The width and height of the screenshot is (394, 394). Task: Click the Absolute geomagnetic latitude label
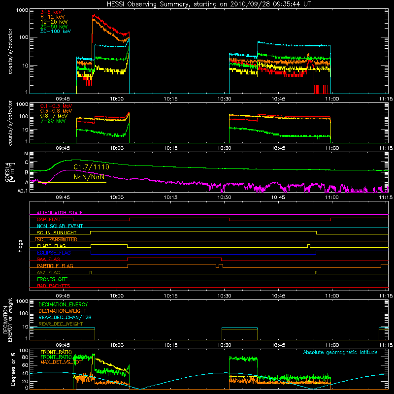(x=340, y=352)
